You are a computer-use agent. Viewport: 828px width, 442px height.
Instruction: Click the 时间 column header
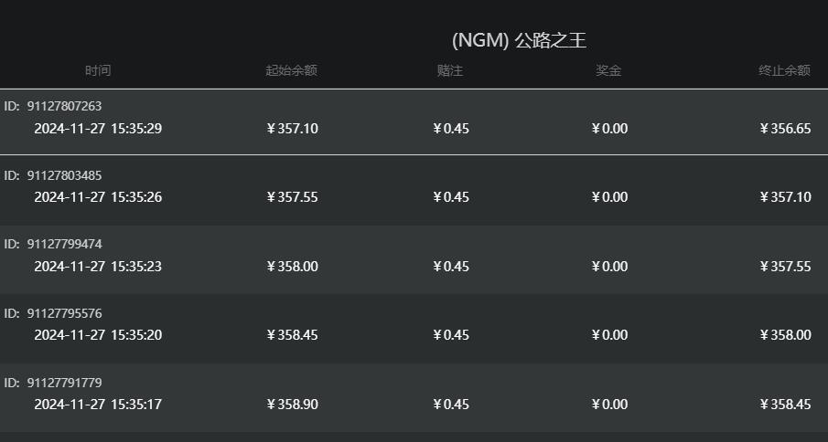pyautogui.click(x=98, y=70)
